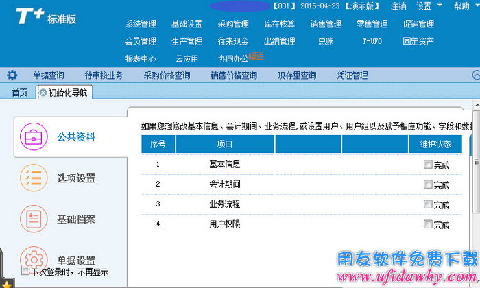Open 协同办公 menu

233,58
